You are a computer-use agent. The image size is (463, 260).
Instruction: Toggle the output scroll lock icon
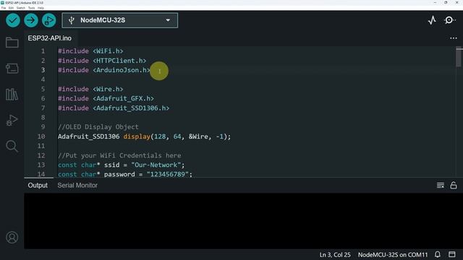[454, 186]
